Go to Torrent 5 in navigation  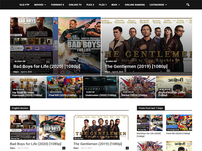click(57, 5)
